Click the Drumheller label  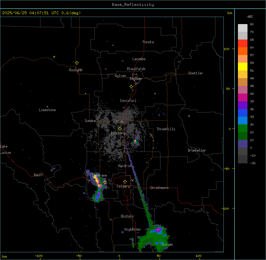pos(197,150)
